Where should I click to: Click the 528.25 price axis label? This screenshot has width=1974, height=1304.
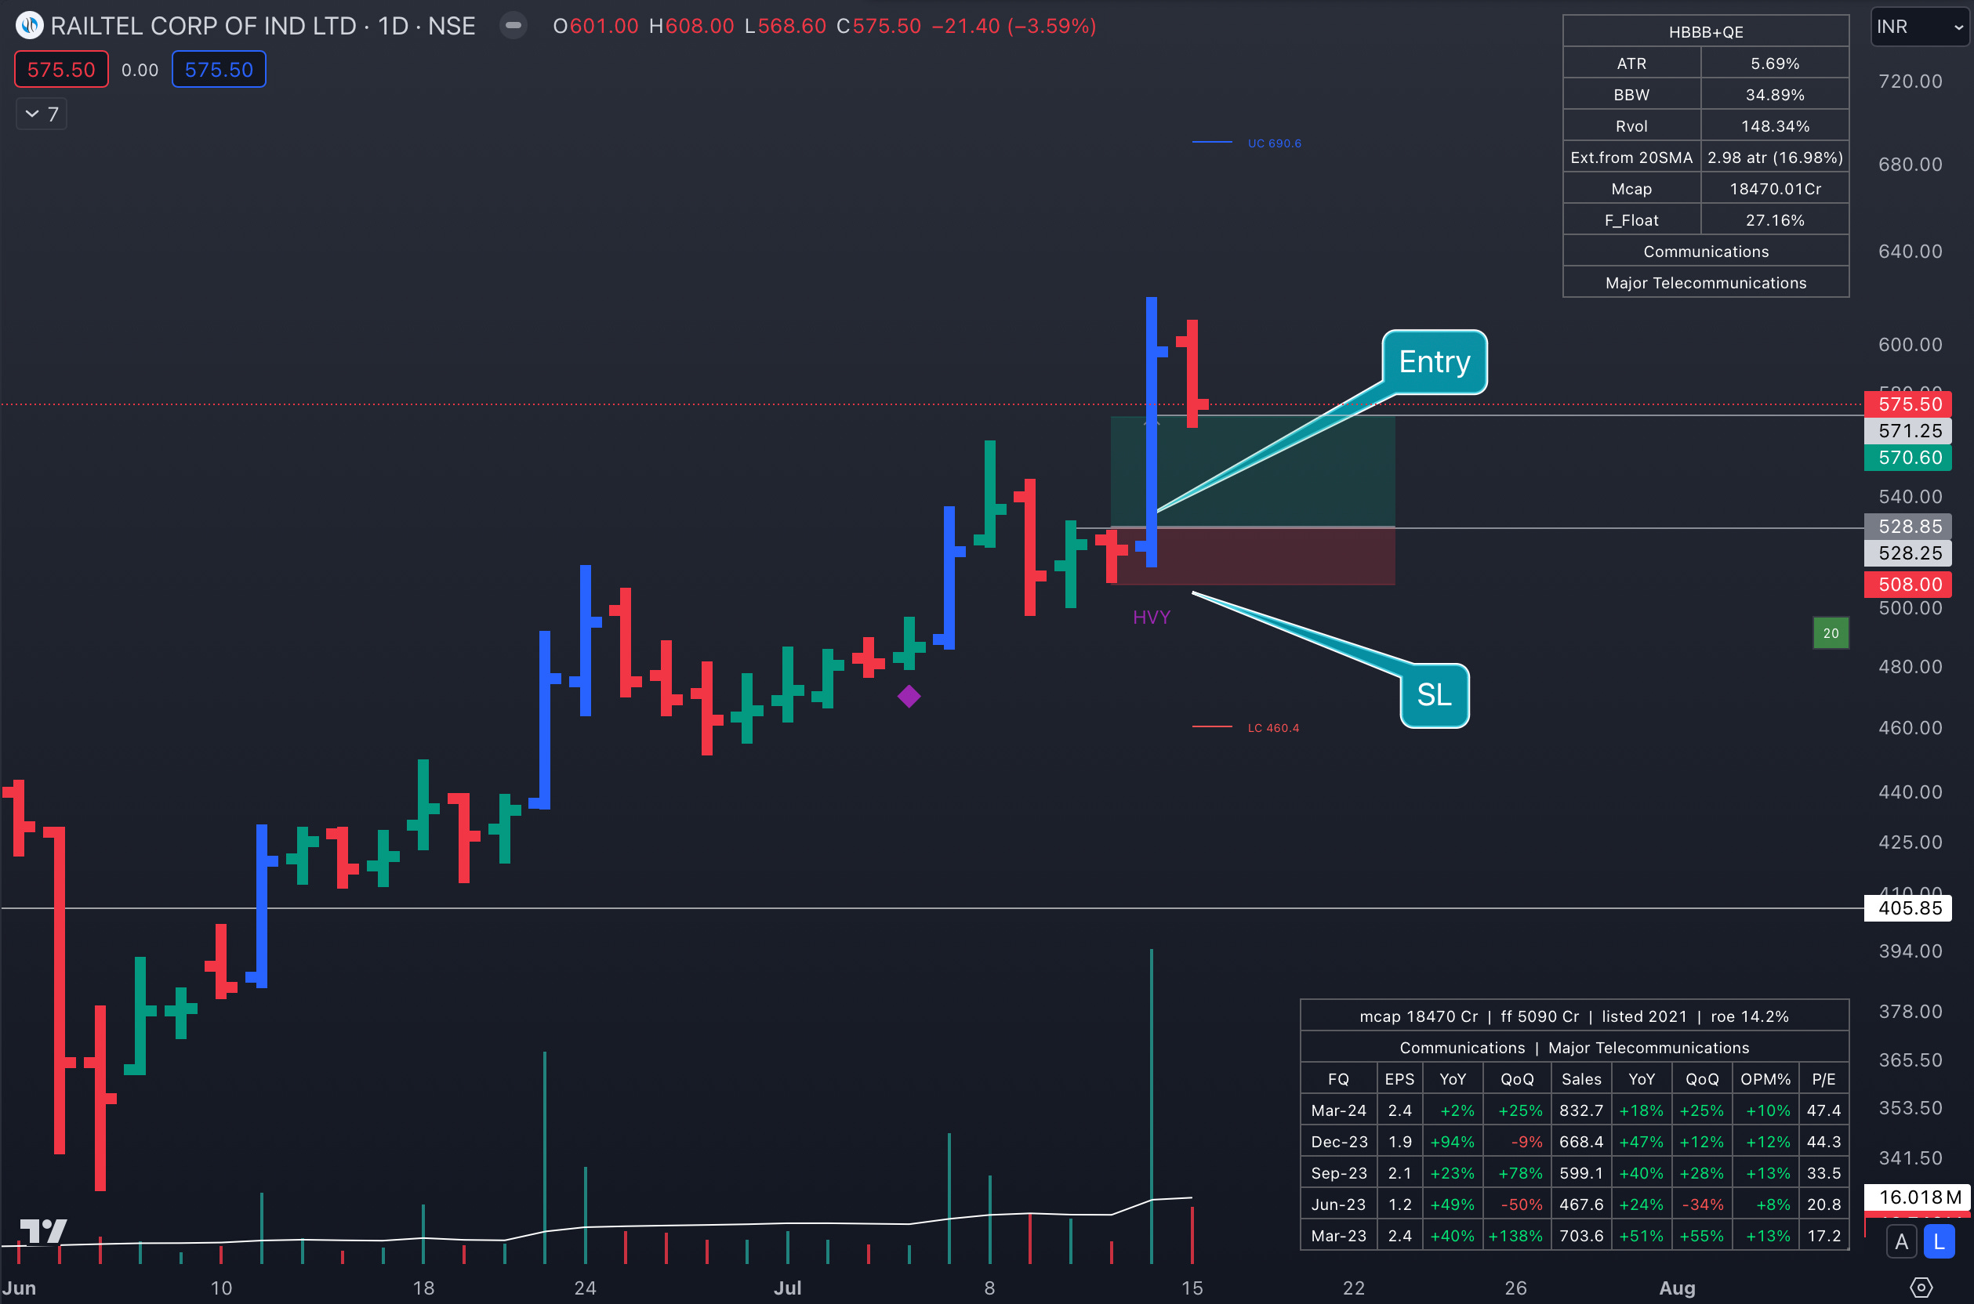(1907, 553)
